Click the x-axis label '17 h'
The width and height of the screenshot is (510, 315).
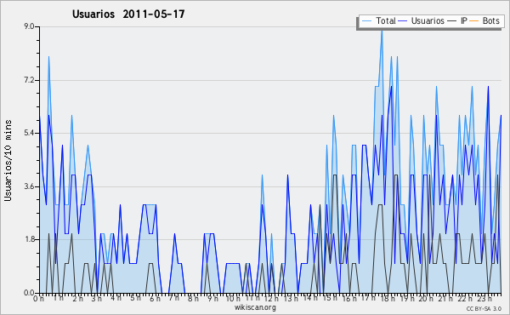(x=369, y=298)
